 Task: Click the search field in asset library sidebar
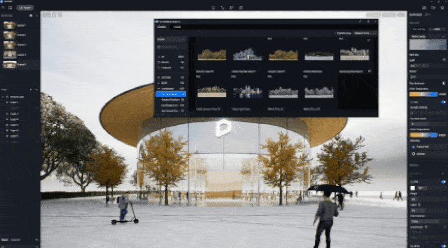pos(172,47)
